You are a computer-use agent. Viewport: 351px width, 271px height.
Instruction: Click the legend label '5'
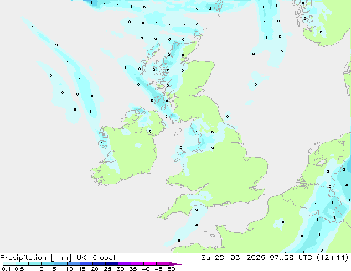pos(54,269)
